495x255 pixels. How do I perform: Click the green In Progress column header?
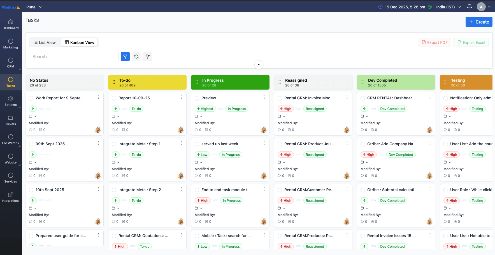(x=230, y=82)
